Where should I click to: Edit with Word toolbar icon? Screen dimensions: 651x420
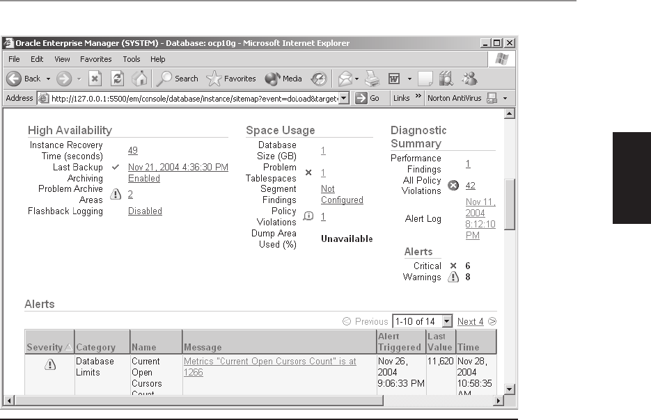click(x=393, y=79)
